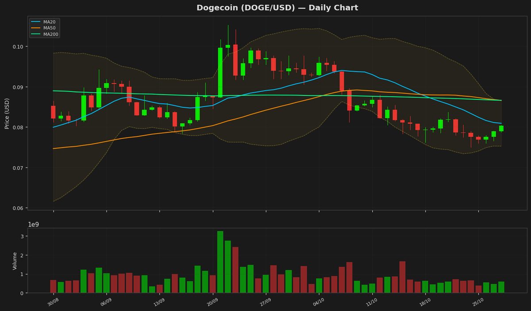
Task: Click the 27/09 date label
Action: (265, 303)
